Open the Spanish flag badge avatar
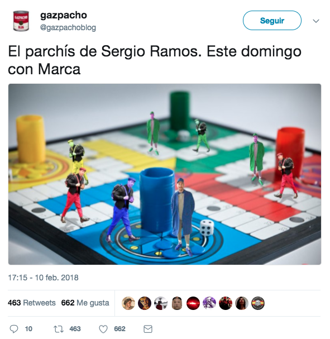Image resolution: width=330 pixels, height=339 pixels. tap(258, 303)
